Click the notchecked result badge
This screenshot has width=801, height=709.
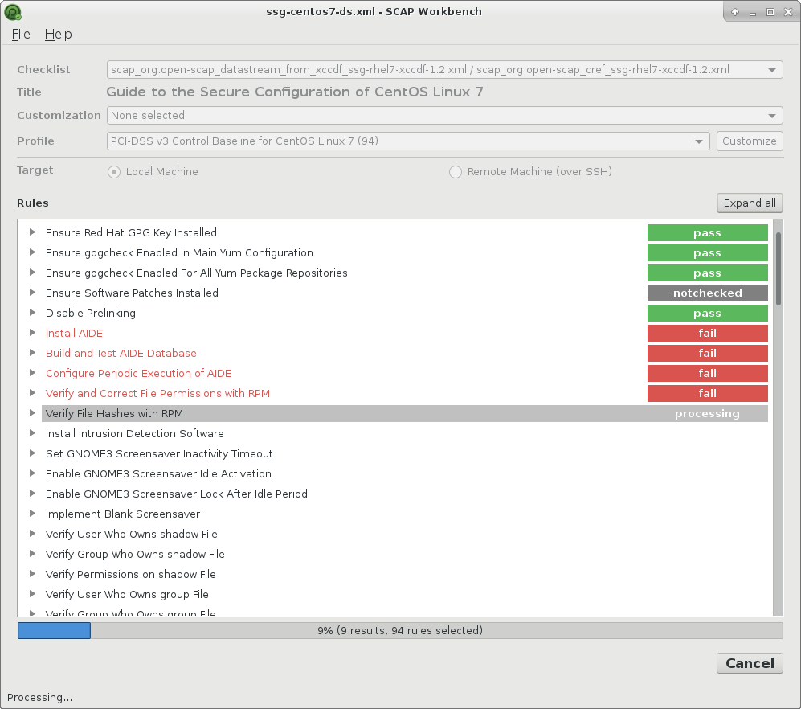point(708,293)
